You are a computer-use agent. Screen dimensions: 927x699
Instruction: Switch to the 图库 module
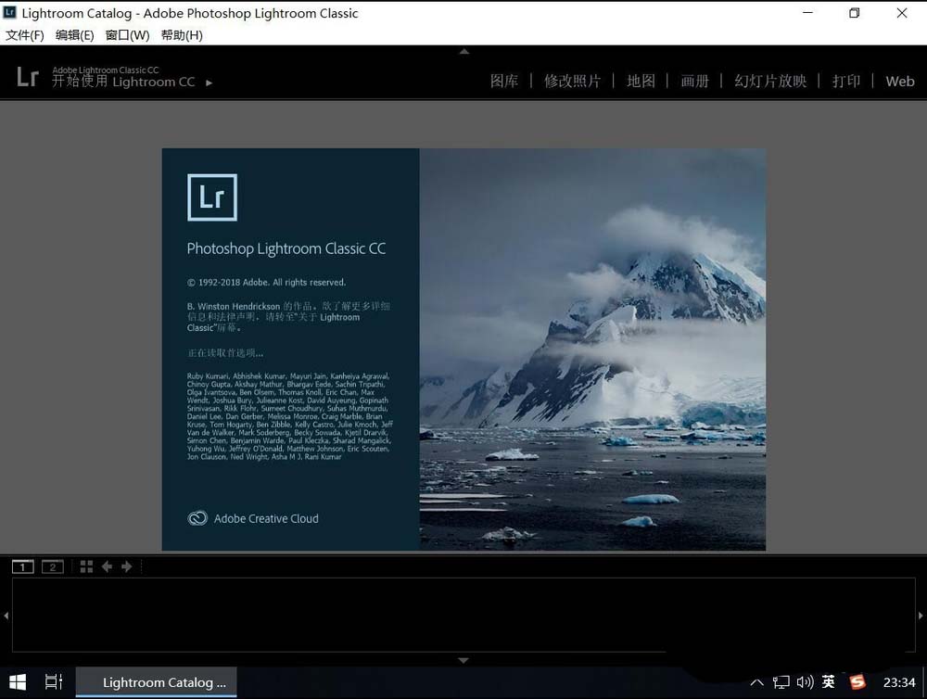pos(503,81)
